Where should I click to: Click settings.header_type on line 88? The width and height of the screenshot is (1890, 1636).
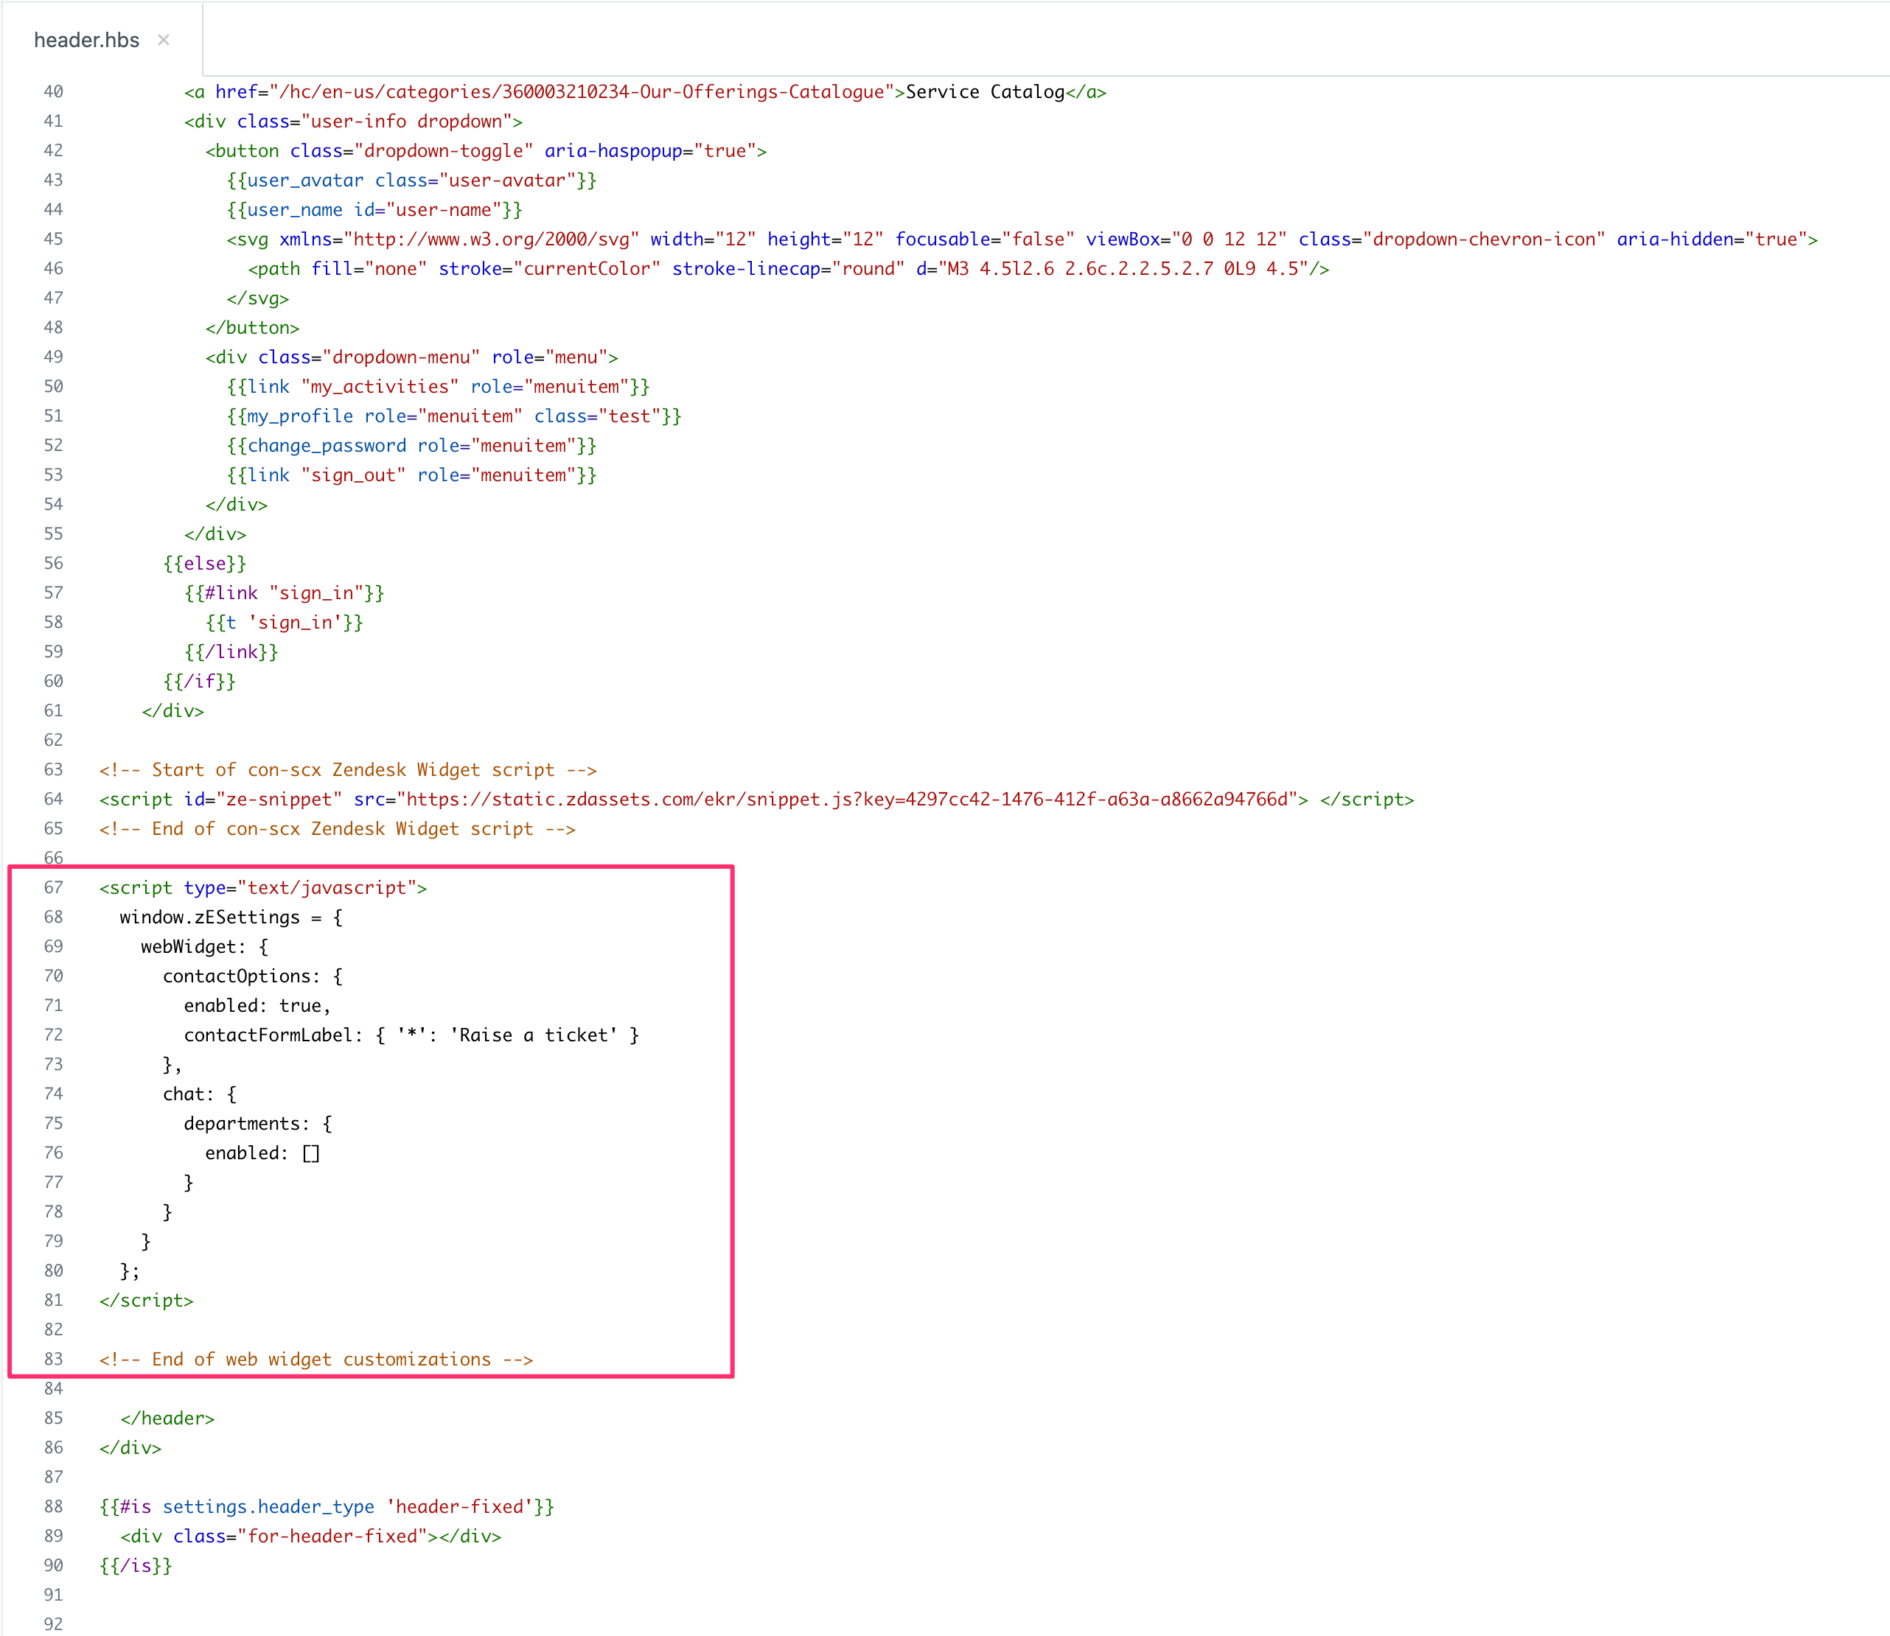click(x=268, y=1506)
